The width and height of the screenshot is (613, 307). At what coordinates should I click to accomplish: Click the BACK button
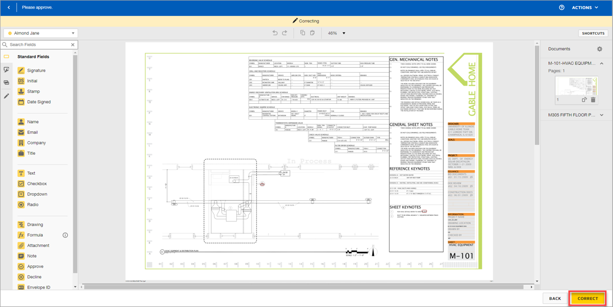[x=555, y=298]
